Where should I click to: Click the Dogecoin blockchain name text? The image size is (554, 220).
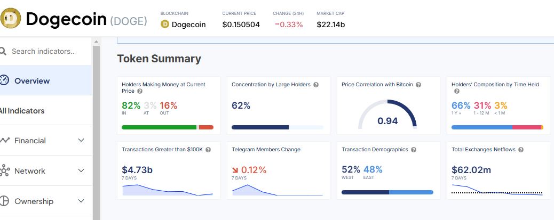click(x=189, y=25)
